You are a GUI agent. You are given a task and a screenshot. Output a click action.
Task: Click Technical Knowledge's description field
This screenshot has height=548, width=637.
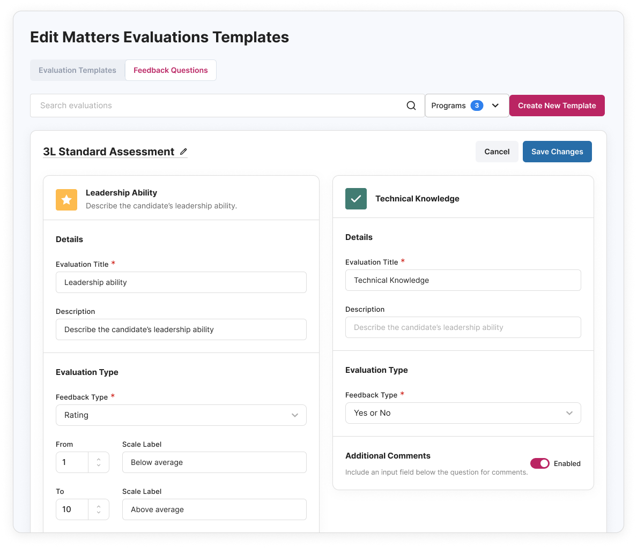pyautogui.click(x=463, y=327)
